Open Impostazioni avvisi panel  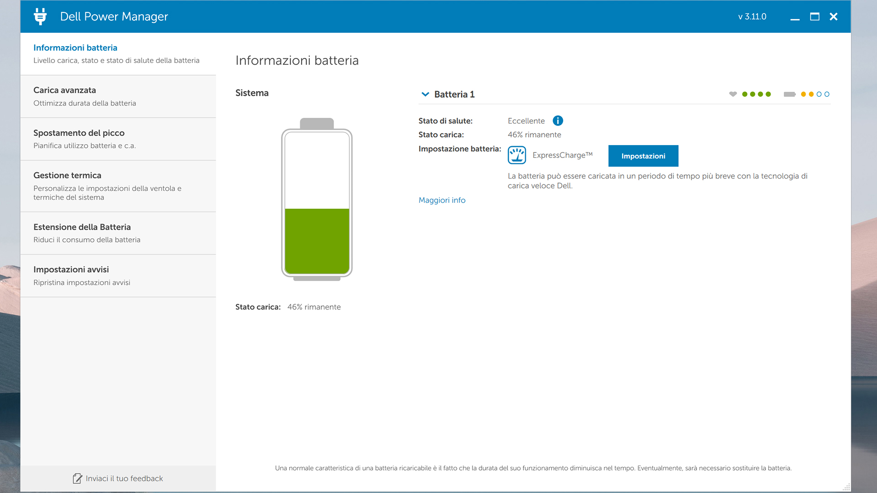click(71, 269)
